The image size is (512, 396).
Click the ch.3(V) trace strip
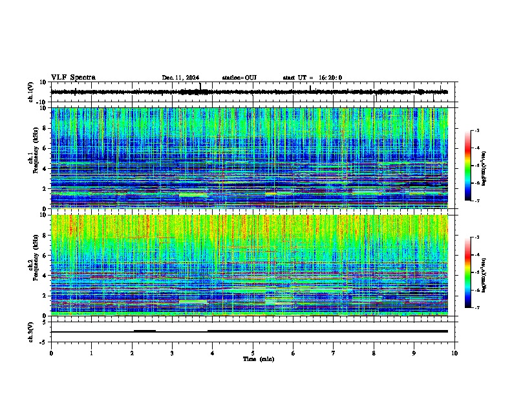coord(254,332)
